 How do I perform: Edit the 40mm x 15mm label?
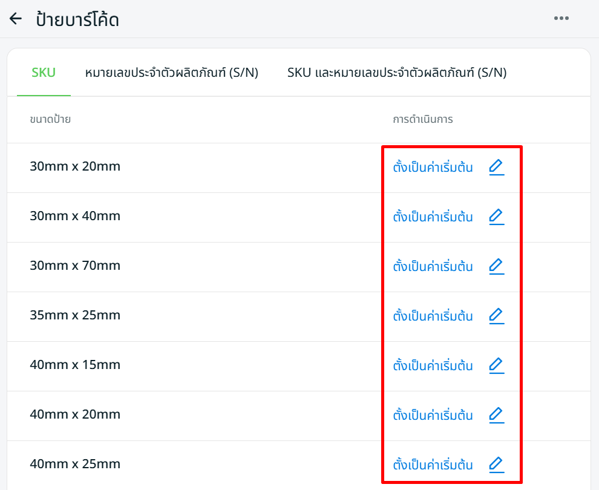point(496,365)
